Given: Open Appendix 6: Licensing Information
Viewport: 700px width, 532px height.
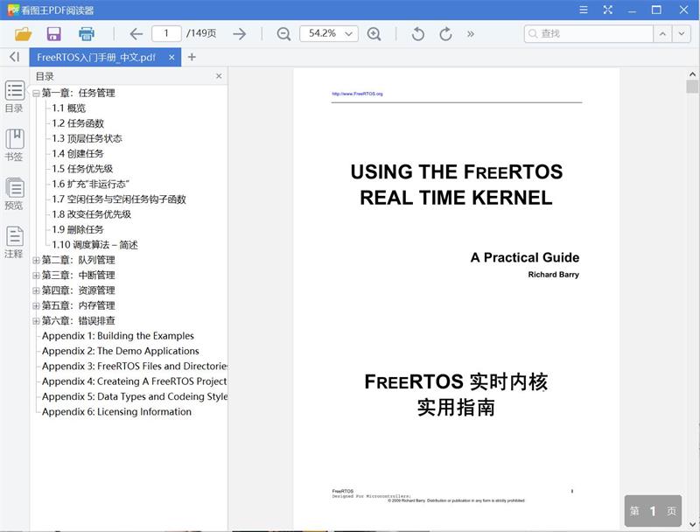Looking at the screenshot, I should pos(116,412).
